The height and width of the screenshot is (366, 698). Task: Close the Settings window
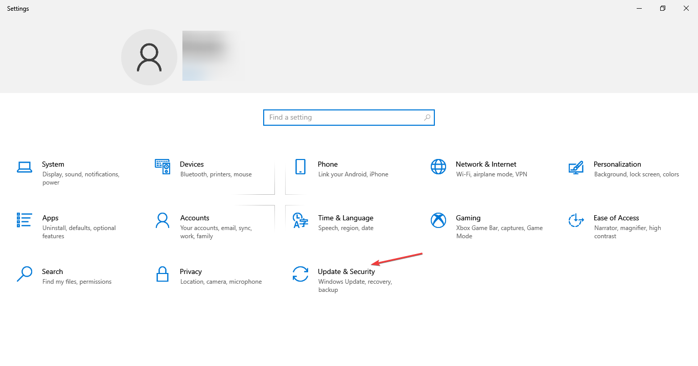pos(686,8)
